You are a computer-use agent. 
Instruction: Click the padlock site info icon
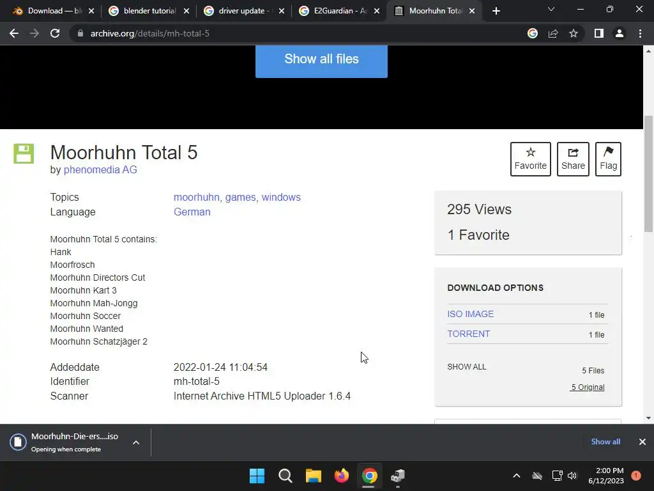pos(80,33)
